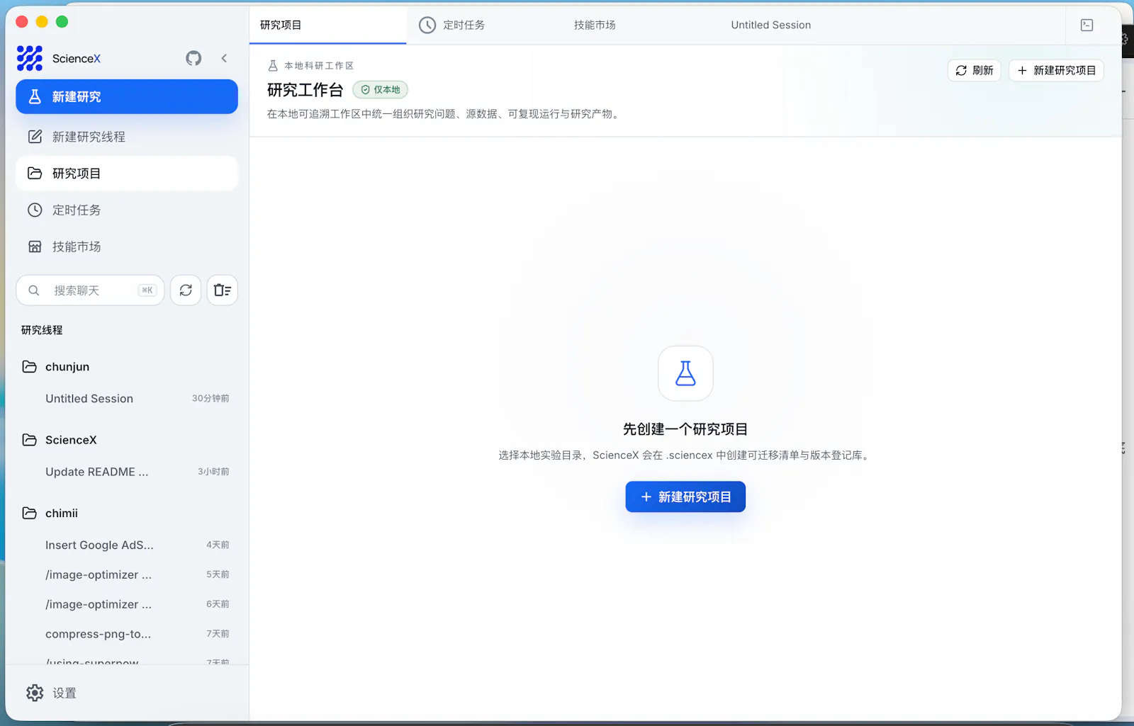
Task: Close the window with red button
Action: (x=22, y=22)
